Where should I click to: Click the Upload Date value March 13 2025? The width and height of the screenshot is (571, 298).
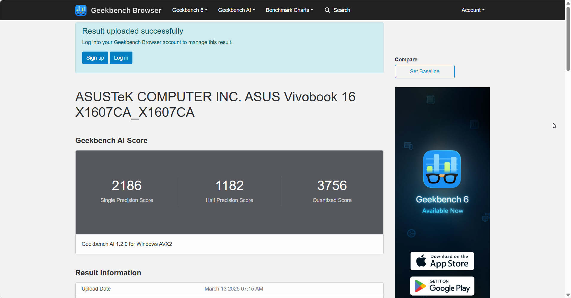pos(234,289)
